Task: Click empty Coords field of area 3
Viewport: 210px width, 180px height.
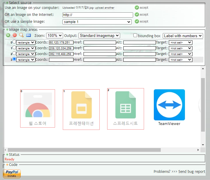Action: coord(61,60)
